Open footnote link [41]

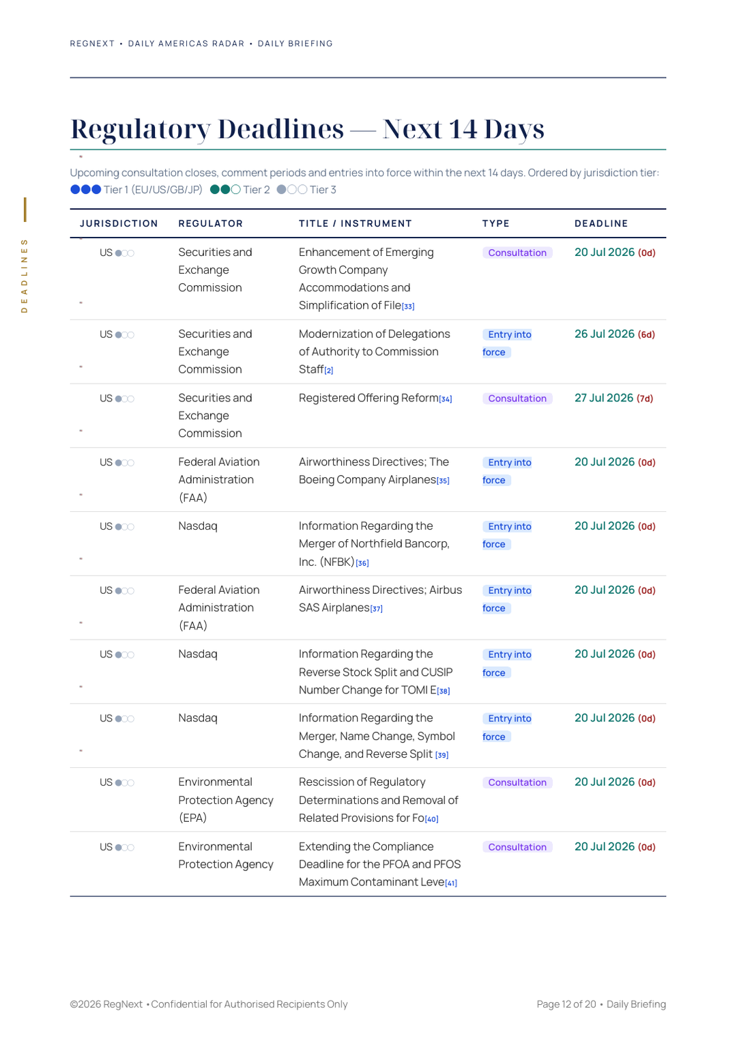451,883
